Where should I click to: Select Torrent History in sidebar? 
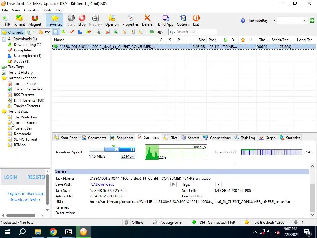[x=20, y=73]
